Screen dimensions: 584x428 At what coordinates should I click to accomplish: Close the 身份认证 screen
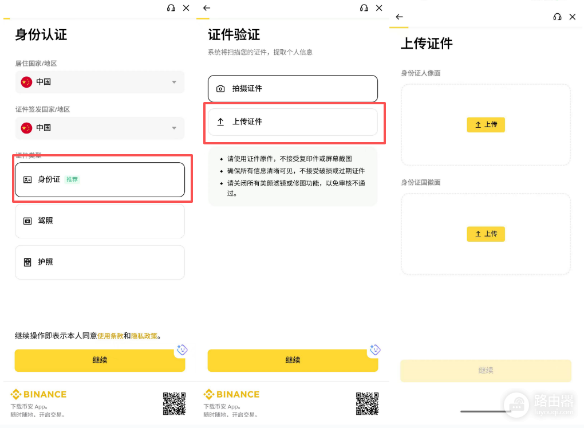click(x=186, y=8)
